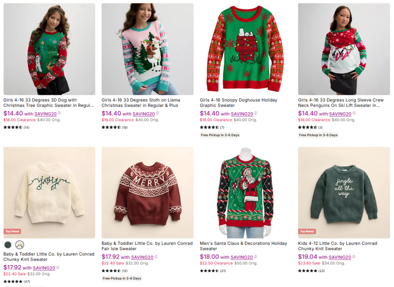The width and height of the screenshot is (394, 287).
Task: Open info icon for Kids Chunky Knit SAVING20
Action: click(x=354, y=257)
